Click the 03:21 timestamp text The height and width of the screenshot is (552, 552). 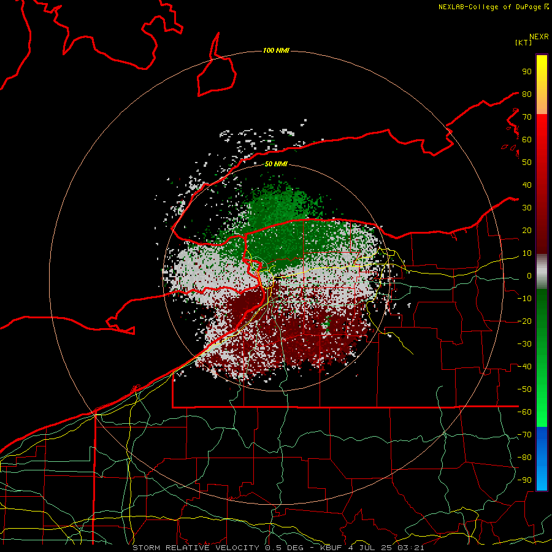tap(410, 548)
